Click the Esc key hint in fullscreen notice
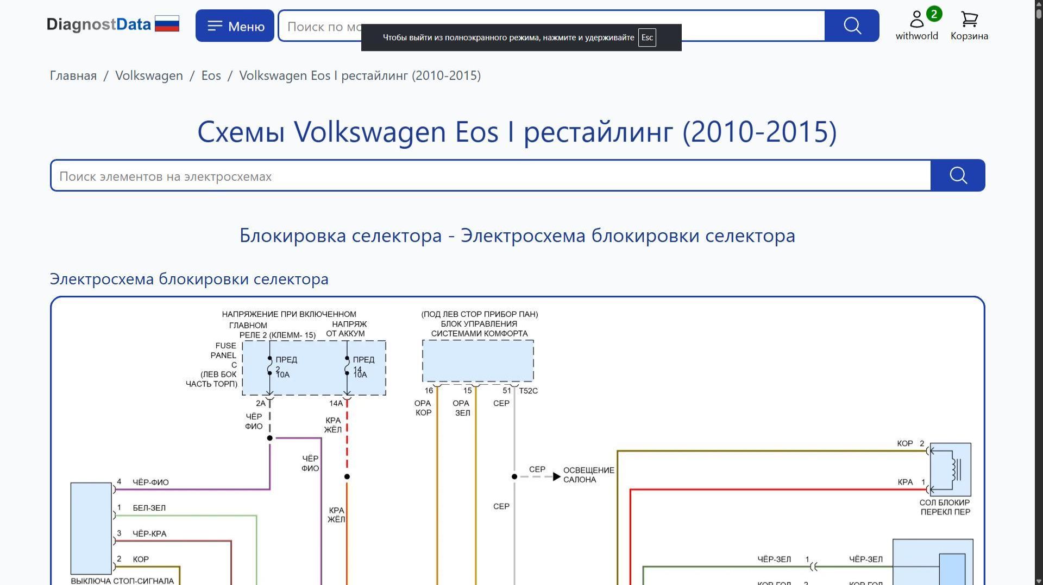The height and width of the screenshot is (585, 1043). pos(647,37)
